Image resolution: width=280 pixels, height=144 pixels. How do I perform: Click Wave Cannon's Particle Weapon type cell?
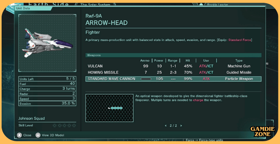coord(239,79)
